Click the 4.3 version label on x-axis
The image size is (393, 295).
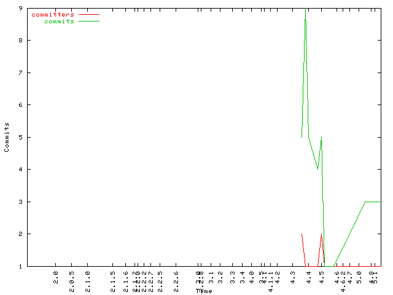click(294, 278)
